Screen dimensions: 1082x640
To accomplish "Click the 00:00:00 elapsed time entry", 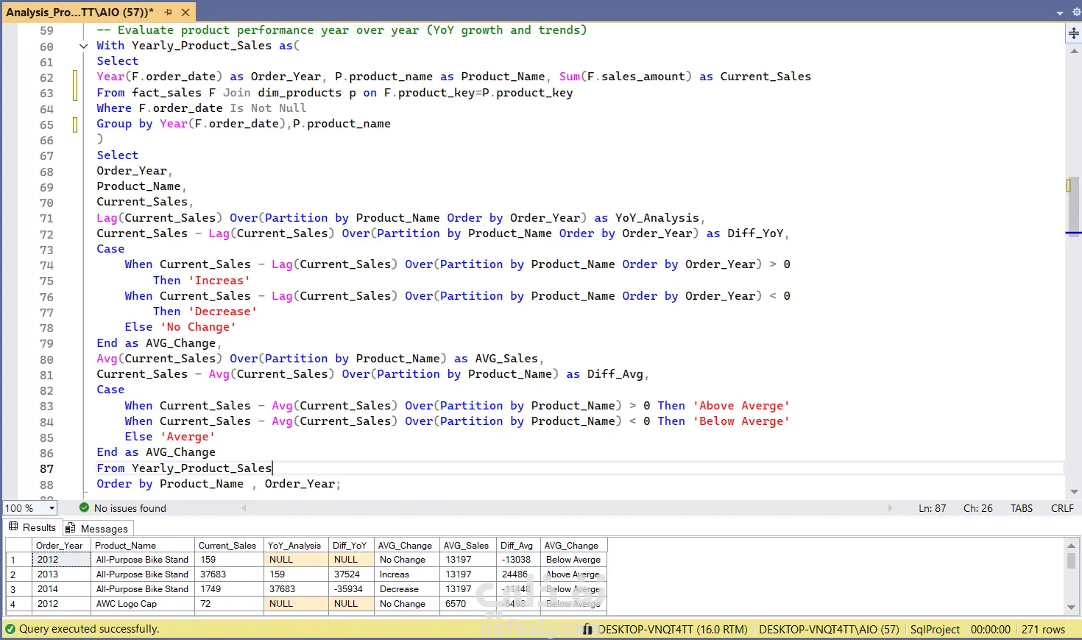I will pos(990,629).
